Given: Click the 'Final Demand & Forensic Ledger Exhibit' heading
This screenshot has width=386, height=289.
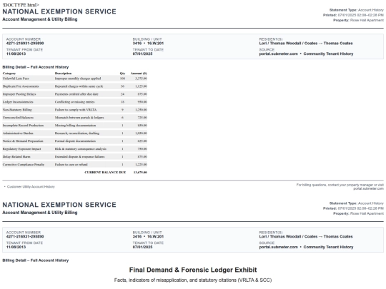Looking at the screenshot, I should pyautogui.click(x=193, y=270).
